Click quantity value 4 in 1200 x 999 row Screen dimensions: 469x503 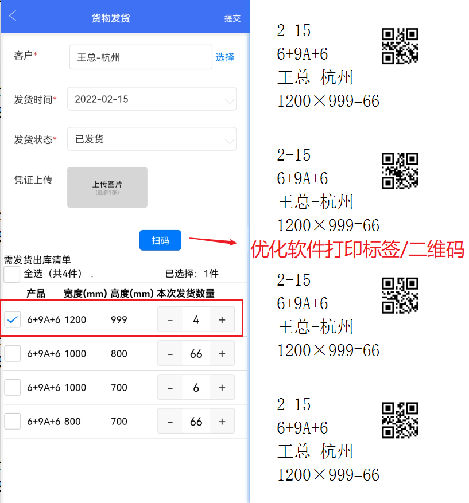click(x=196, y=319)
